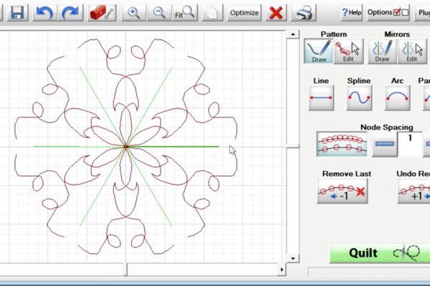Zoom in with the plus magnifier
Viewport: 430px width, 286px height.
point(133,13)
